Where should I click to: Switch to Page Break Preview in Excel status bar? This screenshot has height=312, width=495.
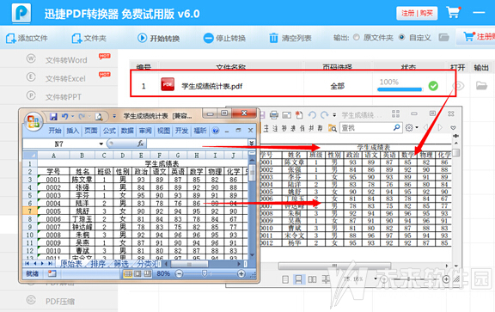pos(148,274)
